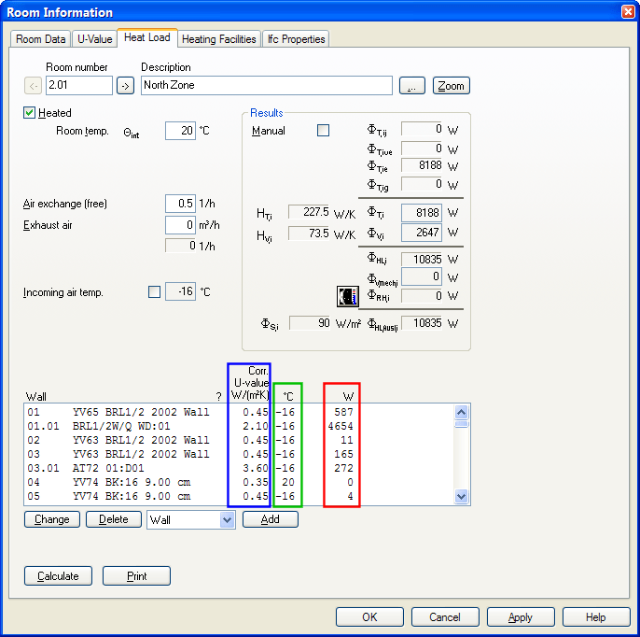Click the 90 W/m² ΦS,i value

click(x=310, y=323)
